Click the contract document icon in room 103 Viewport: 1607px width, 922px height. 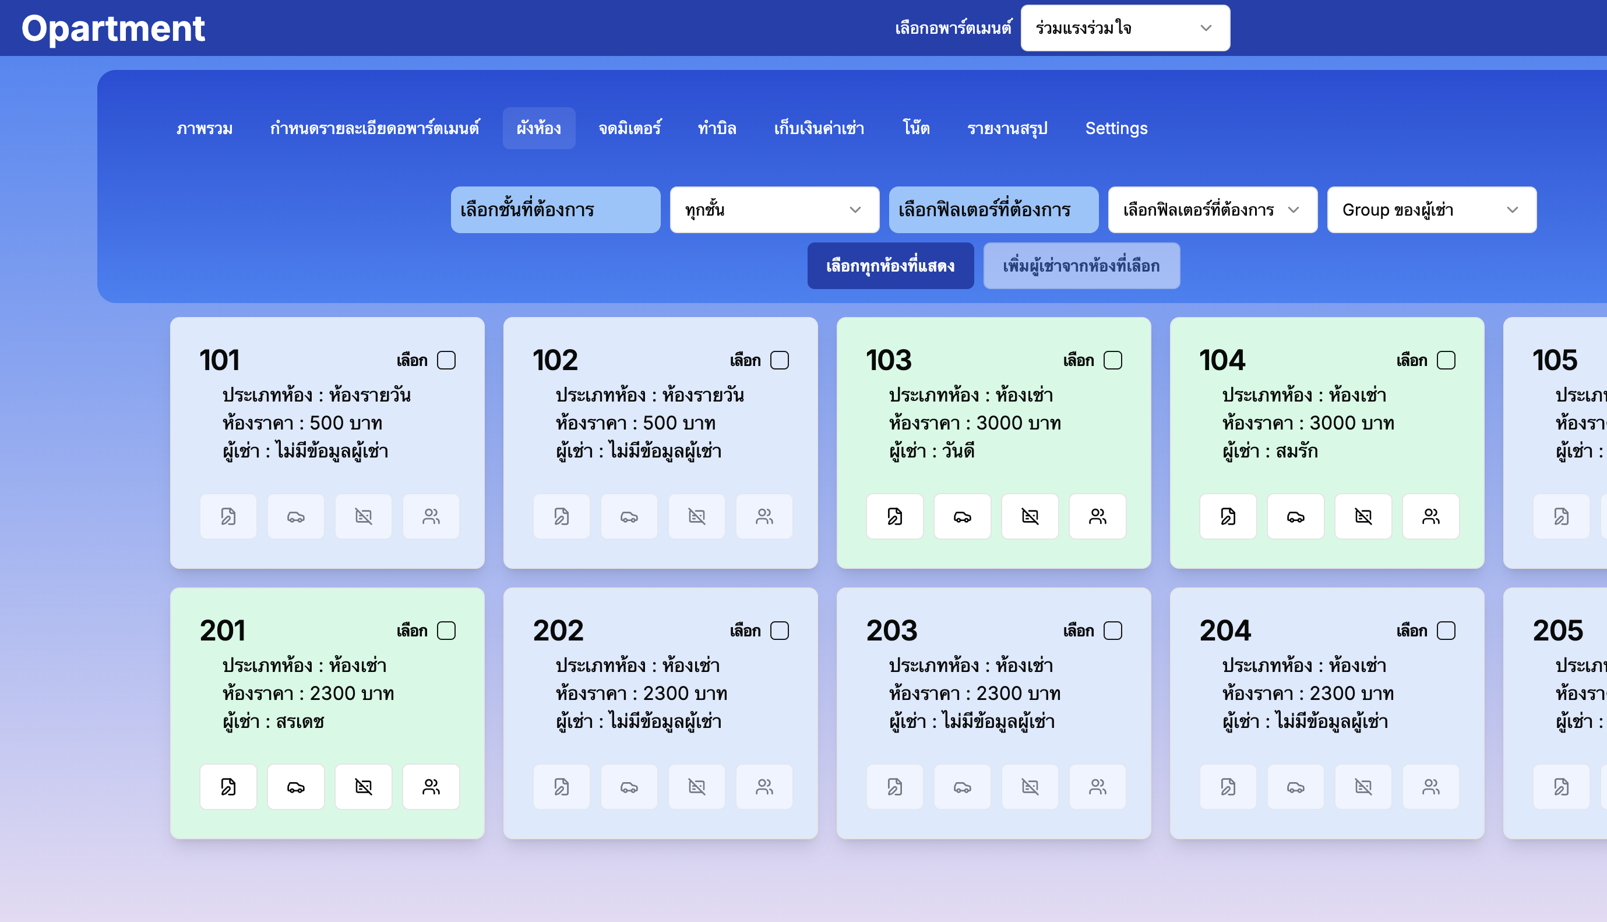coord(894,516)
